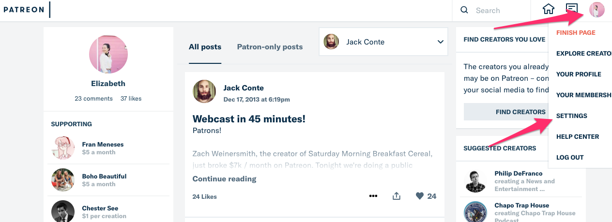Open Help Center from account menu
Viewport: 612px width, 222px height.
click(578, 136)
